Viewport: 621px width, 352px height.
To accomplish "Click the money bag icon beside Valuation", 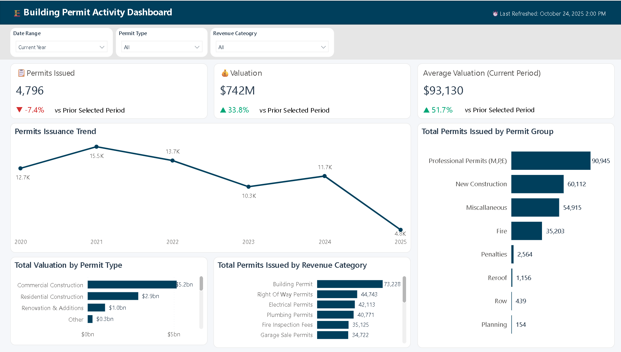I will click(x=224, y=73).
